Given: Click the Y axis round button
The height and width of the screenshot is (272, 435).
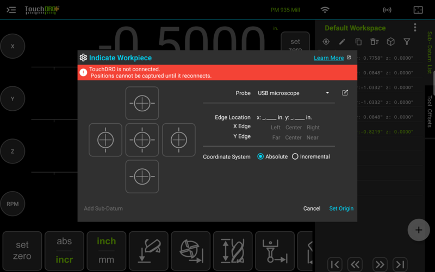Looking at the screenshot, I should coord(13,99).
